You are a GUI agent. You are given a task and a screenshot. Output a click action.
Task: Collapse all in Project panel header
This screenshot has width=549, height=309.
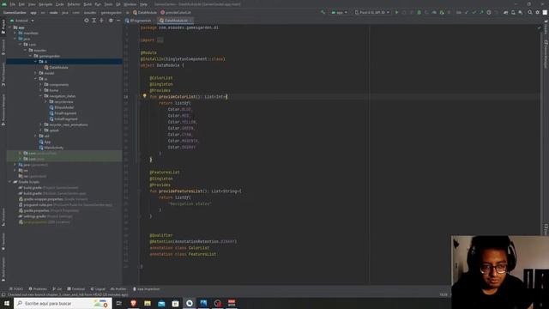pyautogui.click(x=101, y=21)
